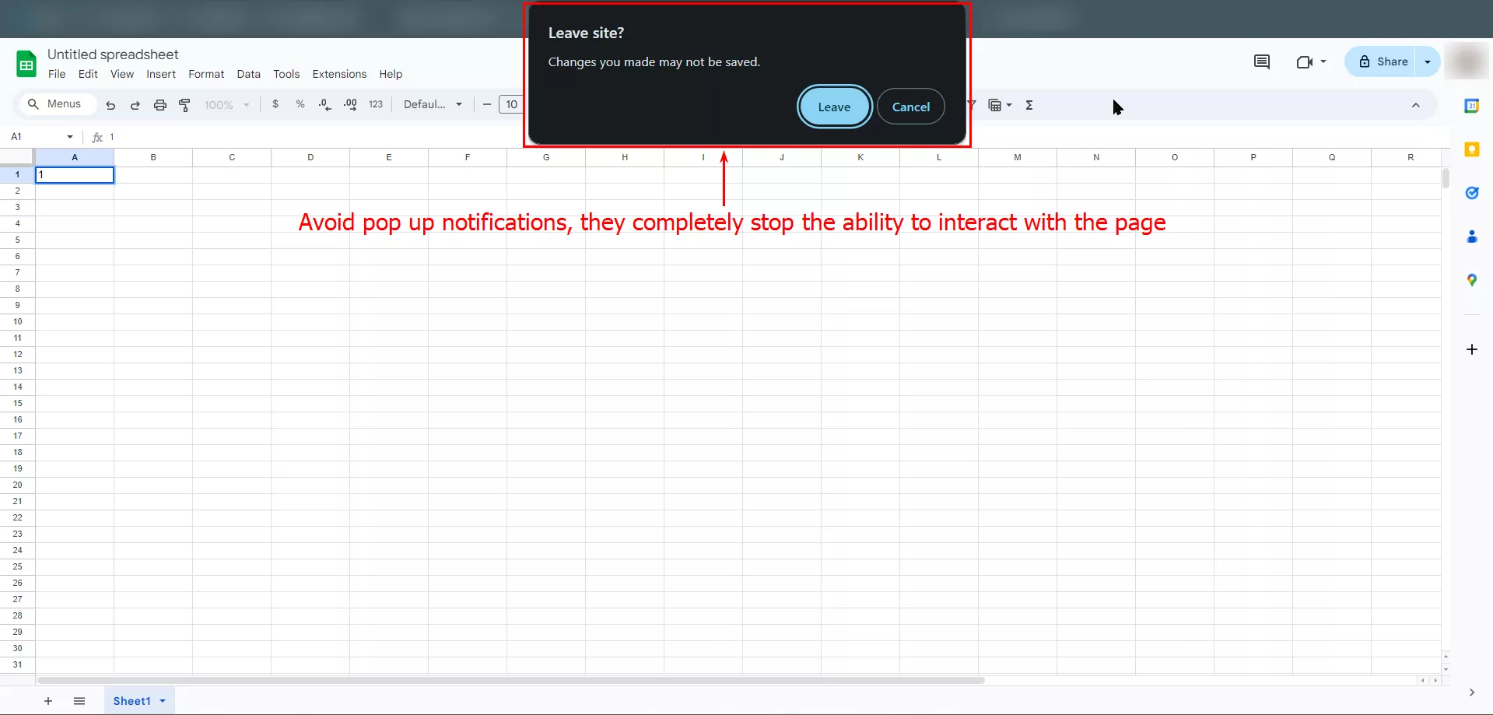This screenshot has height=715, width=1493.
Task: Format as currency with dollar icon
Action: coord(275,104)
